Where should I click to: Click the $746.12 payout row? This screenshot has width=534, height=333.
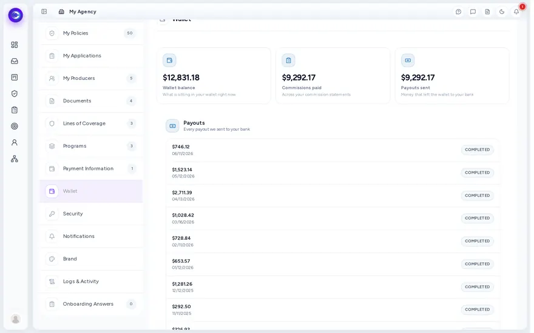click(x=334, y=150)
